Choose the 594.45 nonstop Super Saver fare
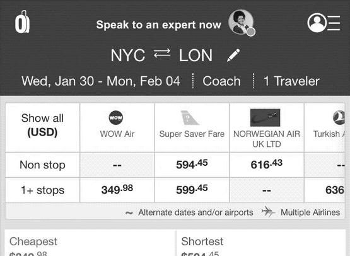350x256 pixels. click(192, 165)
